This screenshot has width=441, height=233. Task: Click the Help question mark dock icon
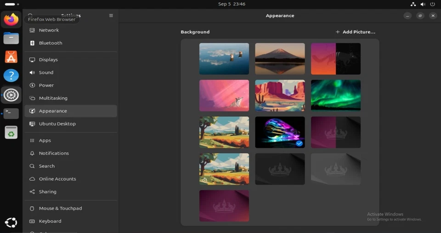click(x=11, y=76)
